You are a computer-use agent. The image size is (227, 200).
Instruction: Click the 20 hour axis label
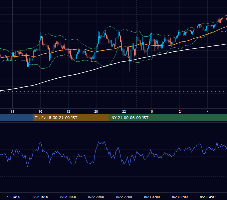tap(96, 112)
